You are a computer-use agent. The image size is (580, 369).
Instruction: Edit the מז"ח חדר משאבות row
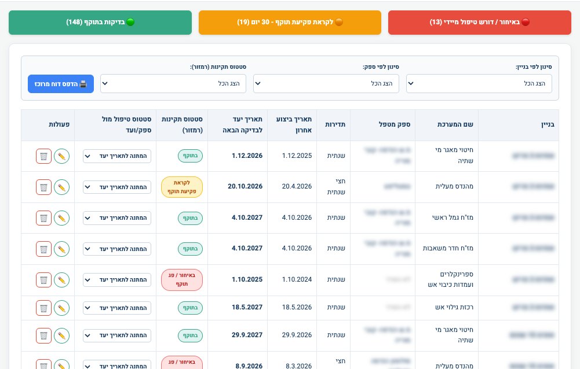[62, 249]
